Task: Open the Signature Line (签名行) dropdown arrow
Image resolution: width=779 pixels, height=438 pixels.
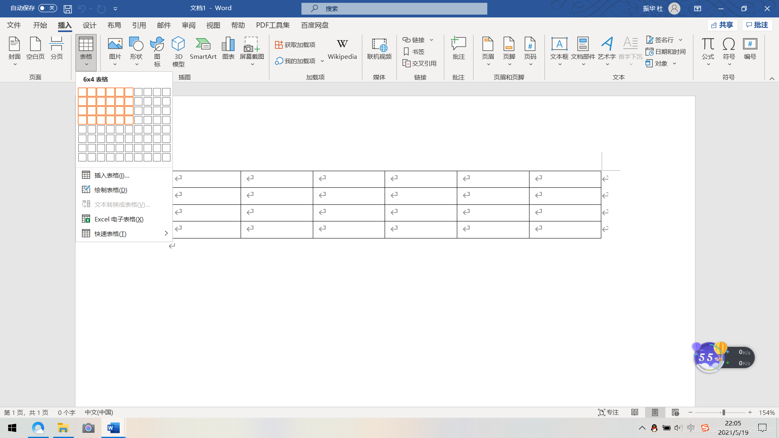Action: pos(680,40)
